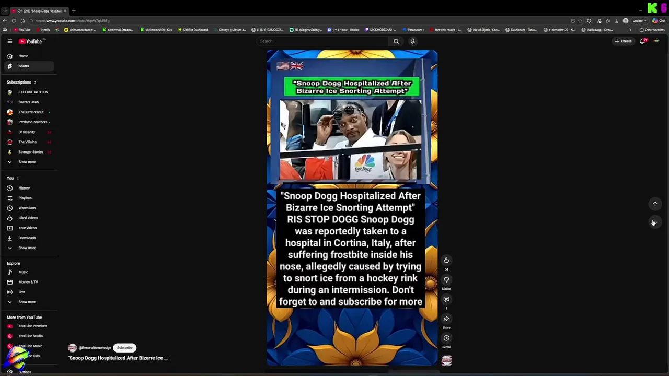Go to next Short with down arrow
Screen dimensions: 669x376
point(654,222)
